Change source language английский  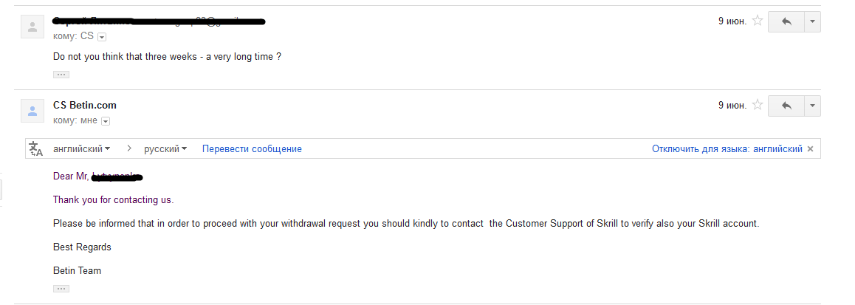[x=82, y=149]
